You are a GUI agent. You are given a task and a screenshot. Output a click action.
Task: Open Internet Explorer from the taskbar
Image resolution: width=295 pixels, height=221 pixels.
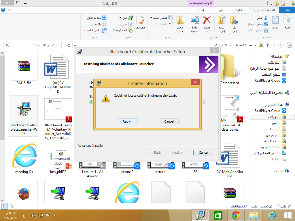point(272,215)
